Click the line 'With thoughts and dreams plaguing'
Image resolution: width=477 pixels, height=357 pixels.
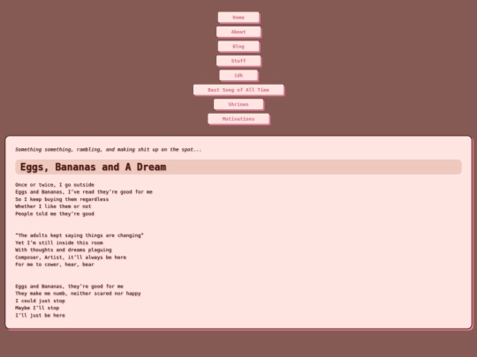tap(64, 249)
